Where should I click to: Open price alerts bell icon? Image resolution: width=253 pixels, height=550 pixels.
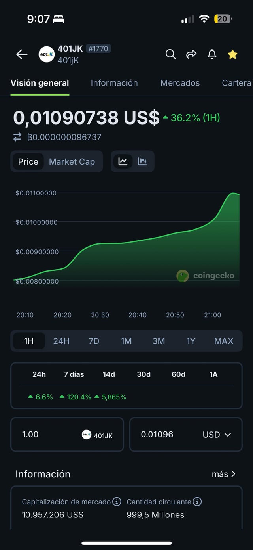[212, 54]
